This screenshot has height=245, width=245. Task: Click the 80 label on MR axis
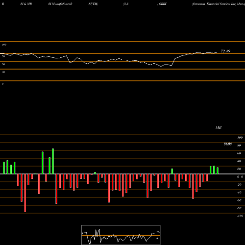(239, 146)
